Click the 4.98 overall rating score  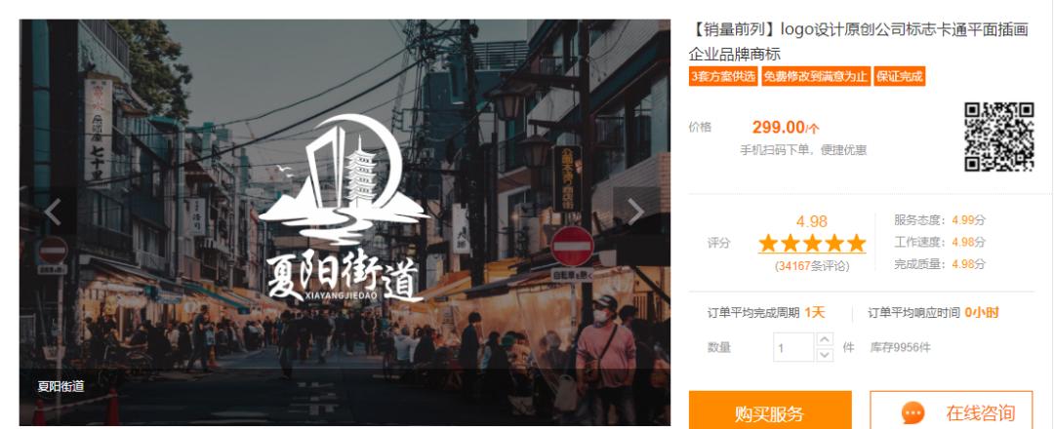point(812,221)
